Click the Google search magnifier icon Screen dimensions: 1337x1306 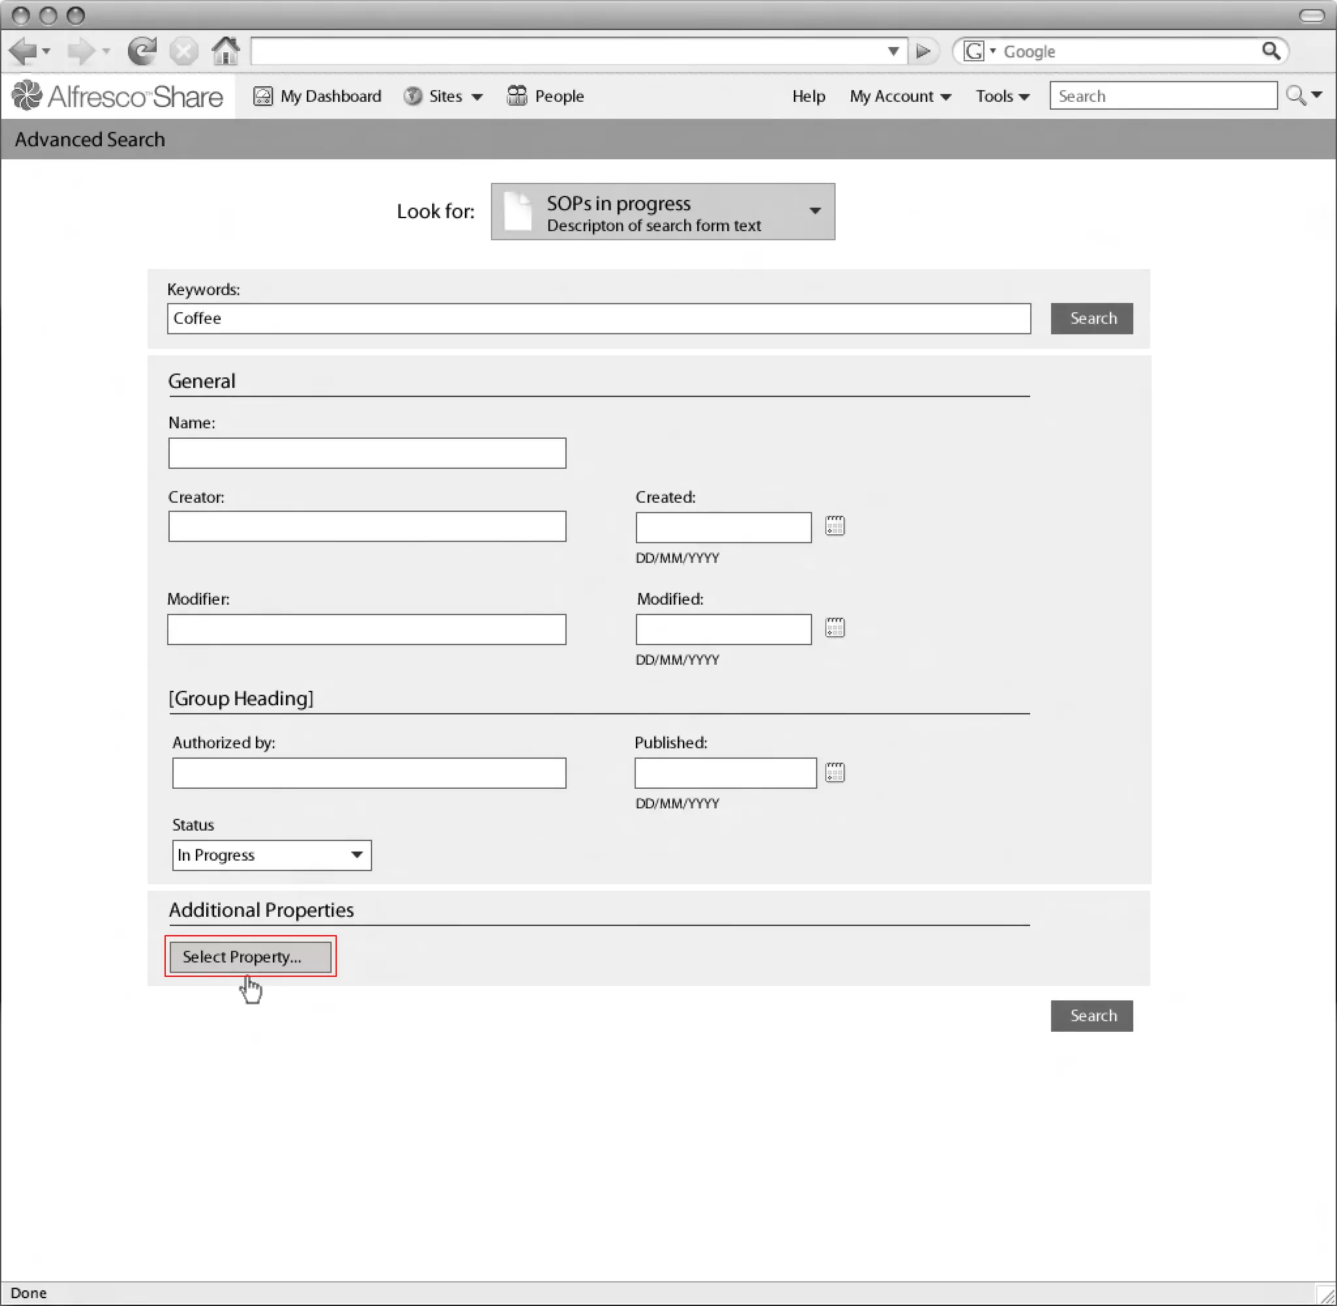tap(1270, 51)
